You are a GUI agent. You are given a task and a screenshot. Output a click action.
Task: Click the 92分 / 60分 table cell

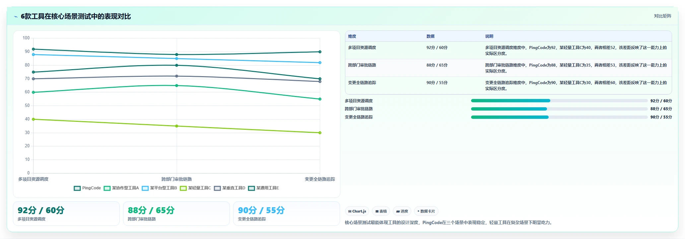pyautogui.click(x=437, y=48)
